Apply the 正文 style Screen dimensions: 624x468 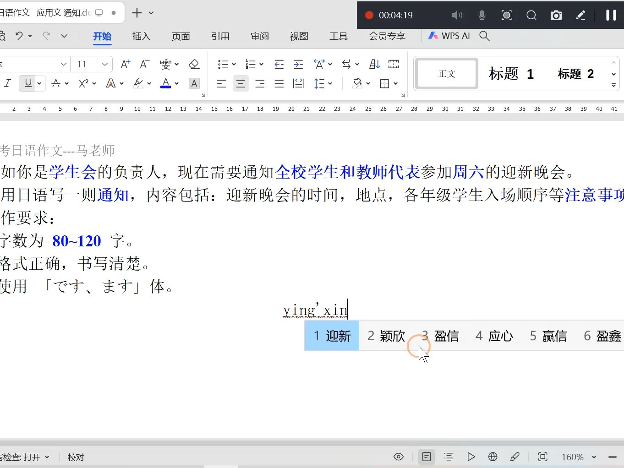pos(447,74)
